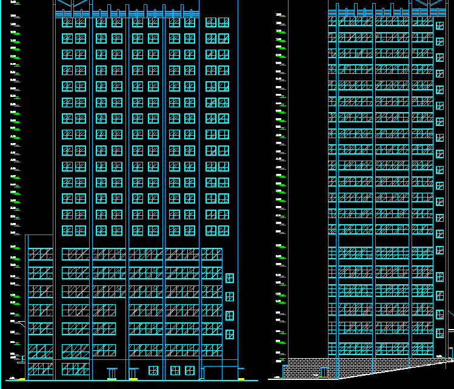Select the topmost small square window on the podium's right side
Screen dimensions: 454x389
[230, 278]
